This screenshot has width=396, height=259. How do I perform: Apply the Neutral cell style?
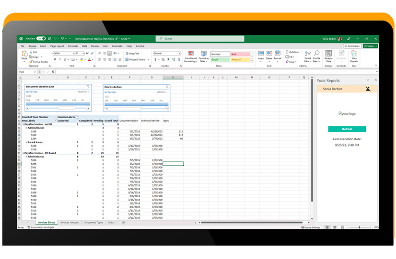[240, 59]
